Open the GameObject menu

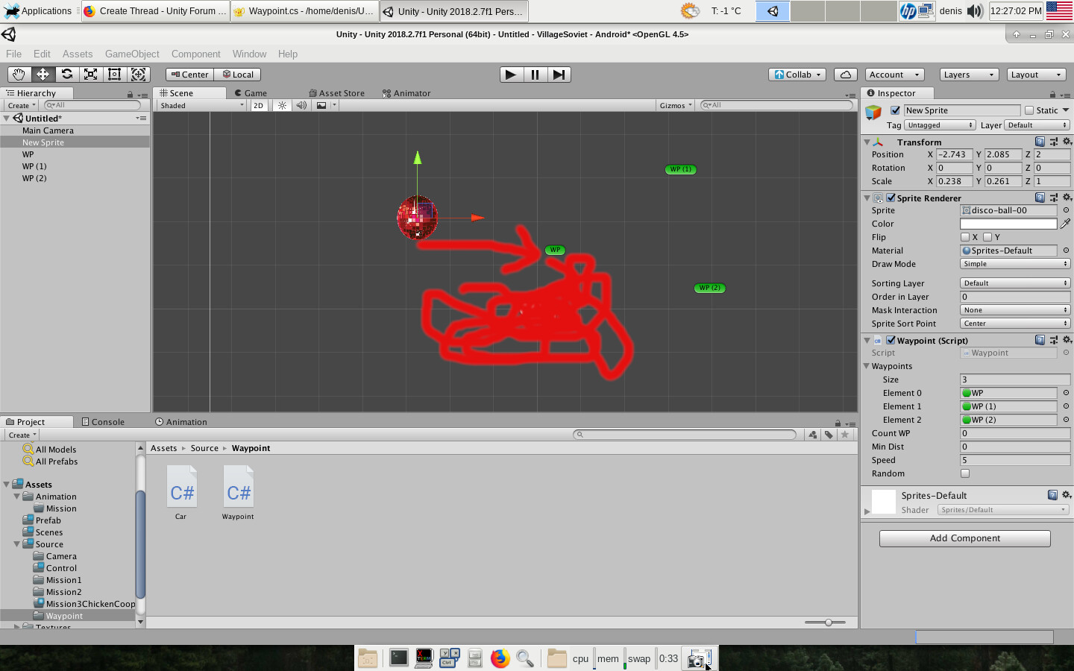tap(132, 54)
